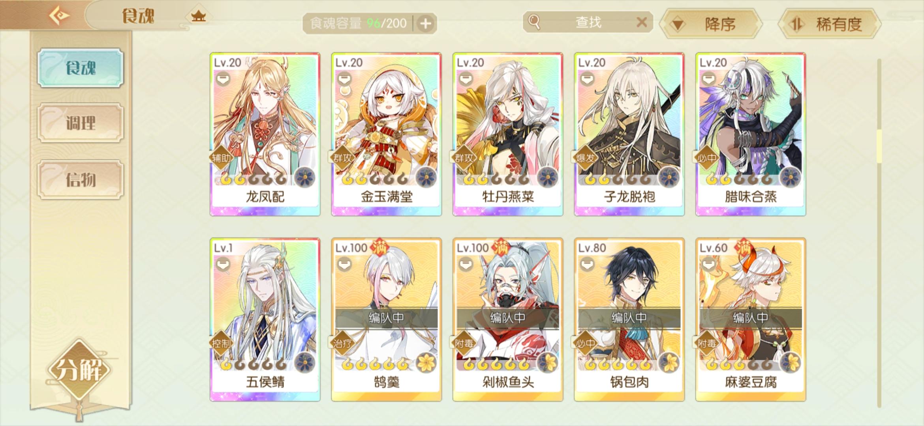
Task: Select the 食魂 side tab
Action: (81, 68)
